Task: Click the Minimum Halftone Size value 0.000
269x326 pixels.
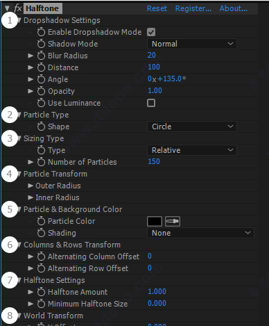Action: [157, 303]
